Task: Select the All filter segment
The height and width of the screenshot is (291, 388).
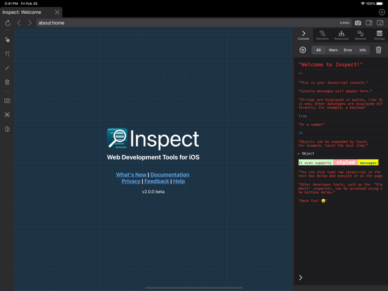Action: [x=319, y=50]
